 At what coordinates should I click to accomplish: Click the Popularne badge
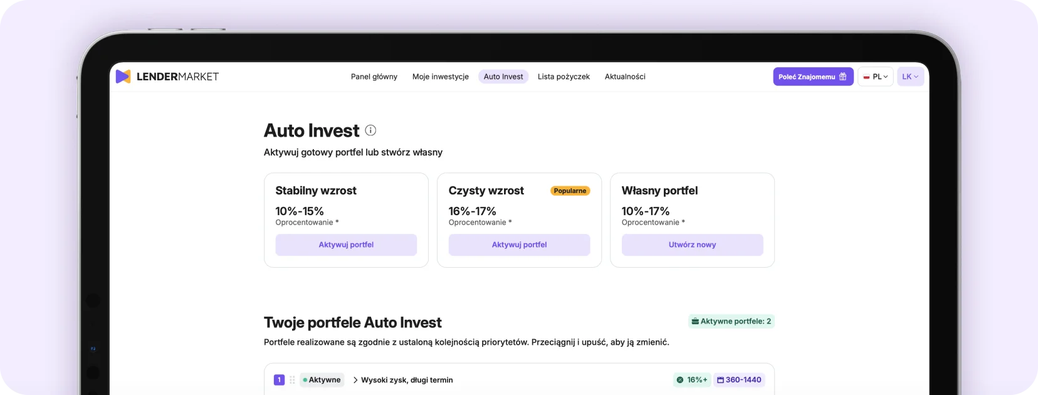click(x=570, y=191)
